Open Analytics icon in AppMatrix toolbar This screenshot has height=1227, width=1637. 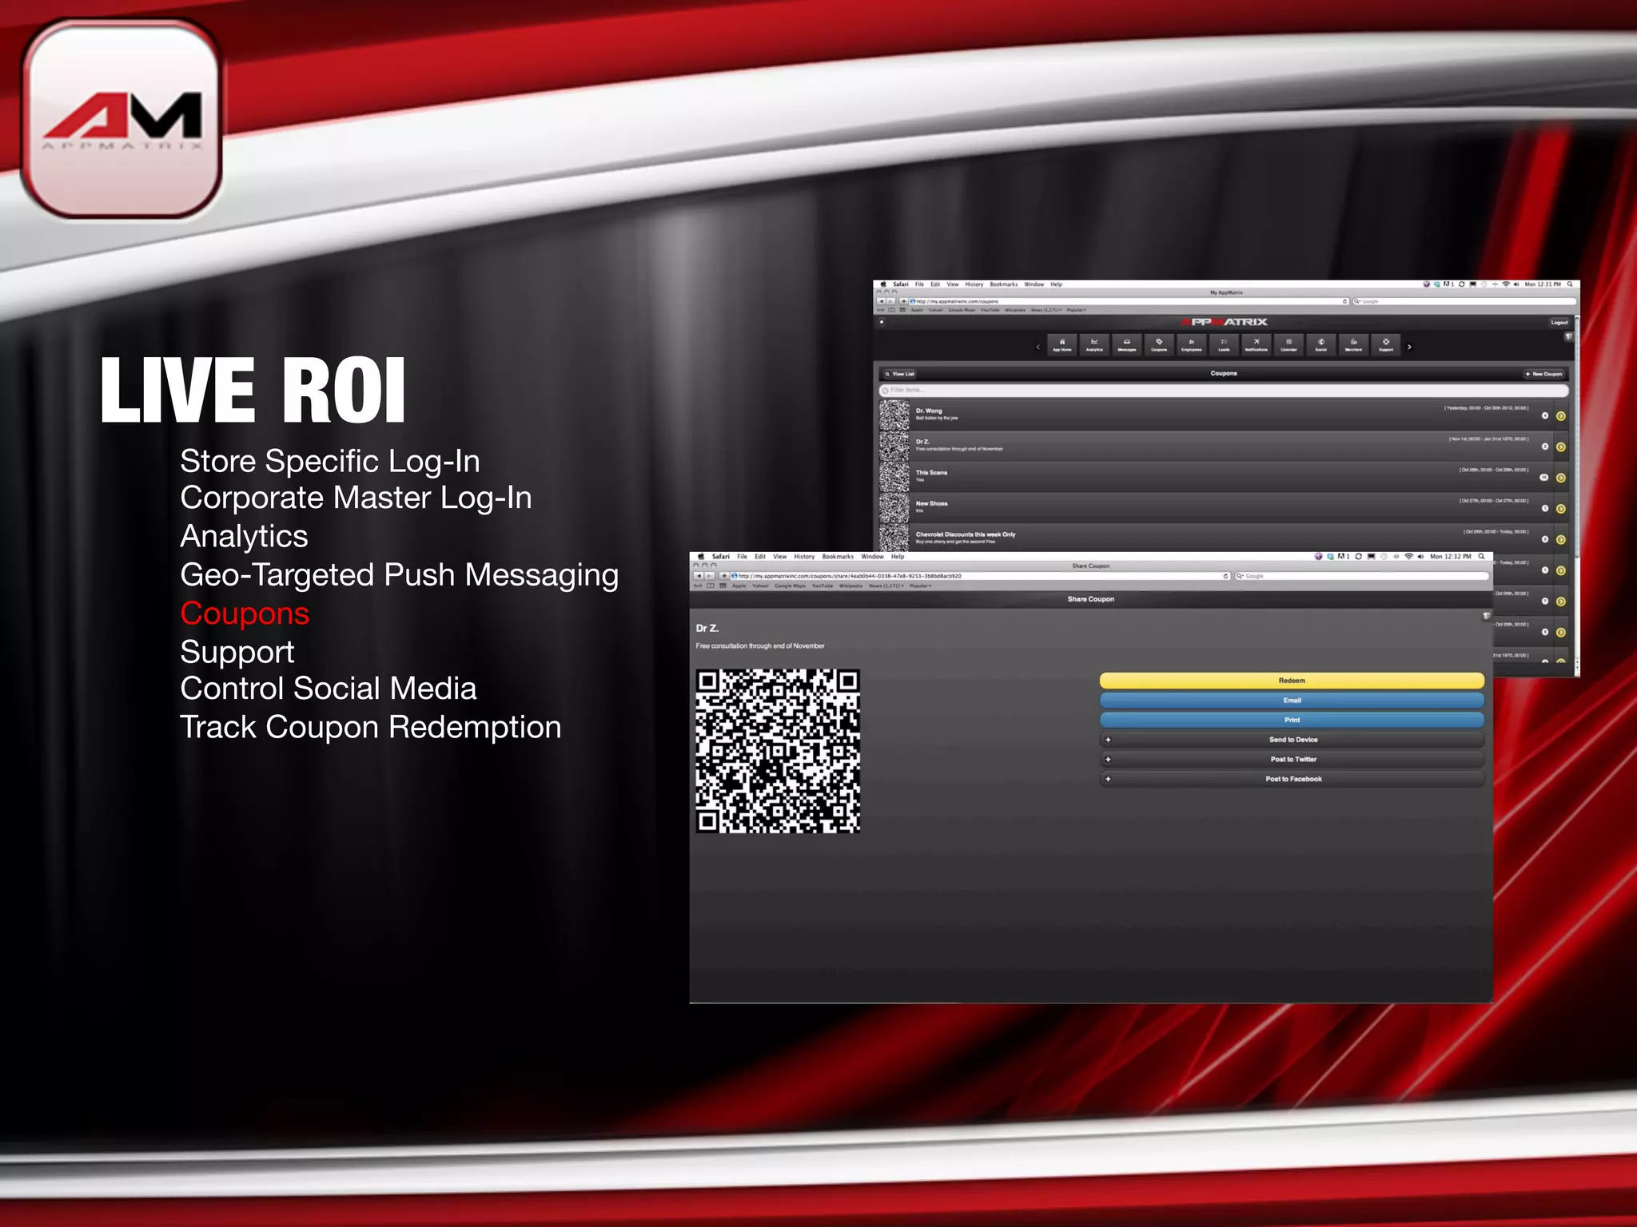[x=1094, y=344]
